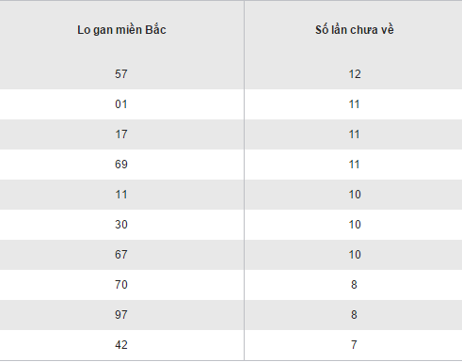This screenshot has width=462, height=362.
Task: Select the cell with number 17
Action: coord(121,134)
